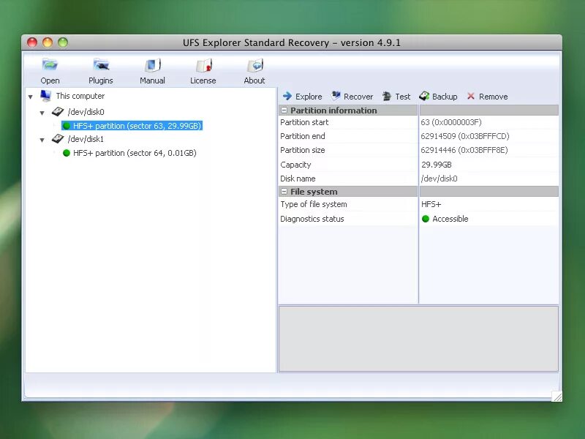Click the Disk name row label
This screenshot has height=439, width=585.
pos(298,179)
